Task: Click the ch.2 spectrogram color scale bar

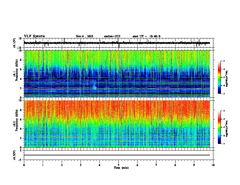Action: tap(219, 127)
